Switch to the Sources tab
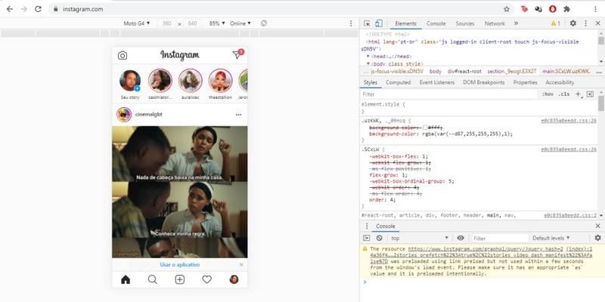 click(465, 23)
